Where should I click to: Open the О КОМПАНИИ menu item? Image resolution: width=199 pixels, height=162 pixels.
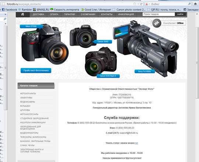88,14
